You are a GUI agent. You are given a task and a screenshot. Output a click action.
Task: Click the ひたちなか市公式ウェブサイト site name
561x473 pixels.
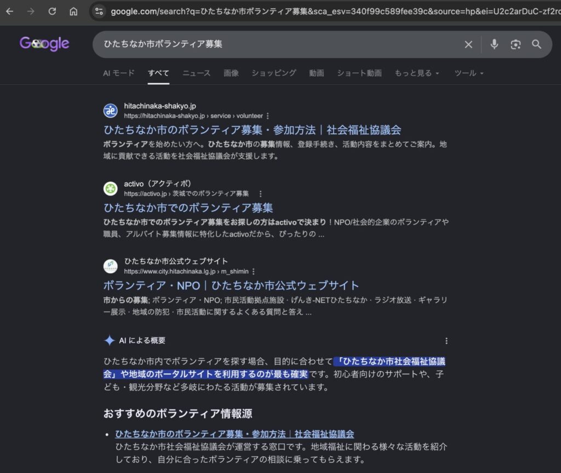176,261
